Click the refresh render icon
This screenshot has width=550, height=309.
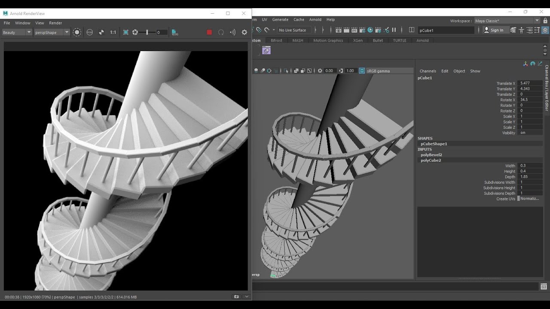(x=221, y=32)
